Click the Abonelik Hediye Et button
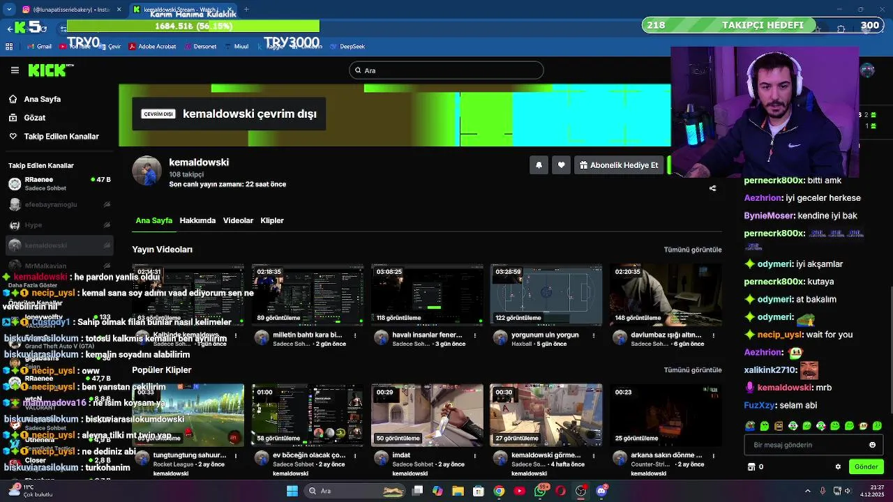The image size is (893, 502). point(618,165)
